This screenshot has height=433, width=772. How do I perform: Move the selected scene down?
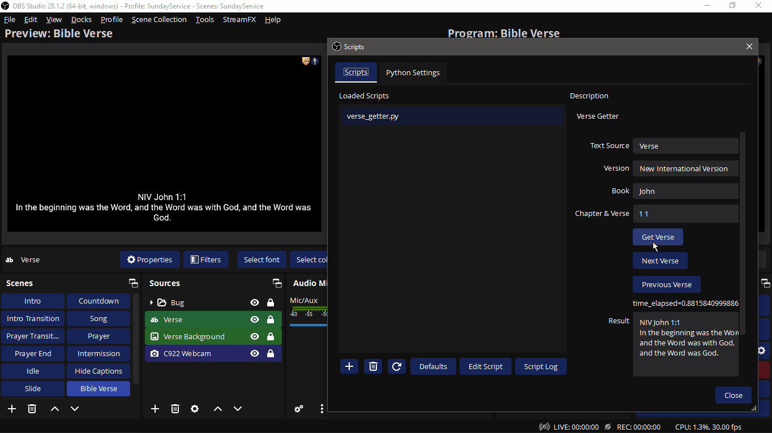tap(75, 409)
